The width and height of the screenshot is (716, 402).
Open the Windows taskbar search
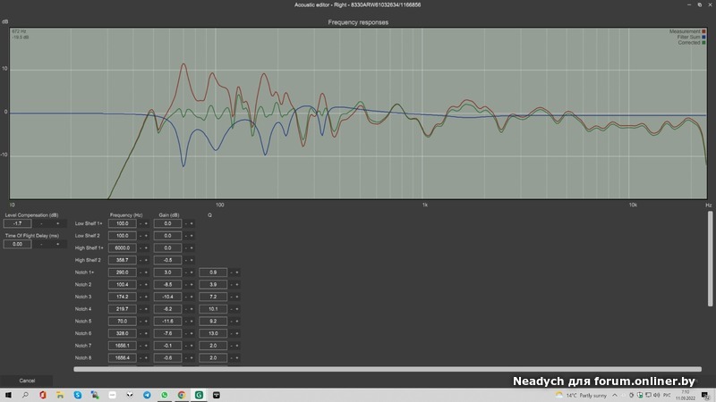pos(25,395)
